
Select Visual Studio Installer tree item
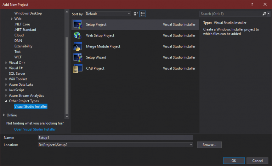(x=30, y=107)
